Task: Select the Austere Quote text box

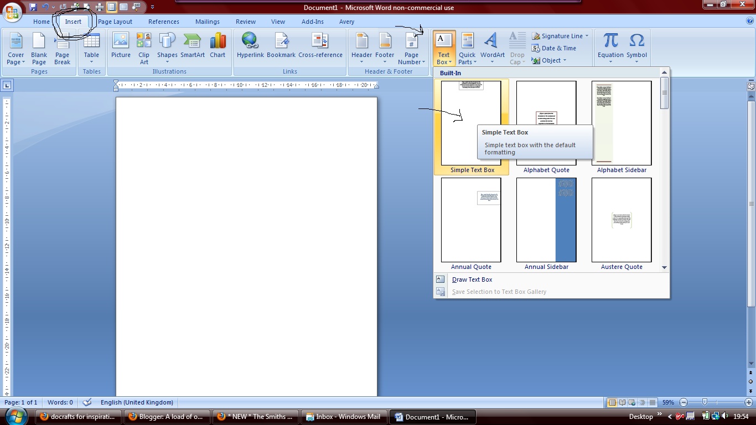Action: tap(622, 224)
